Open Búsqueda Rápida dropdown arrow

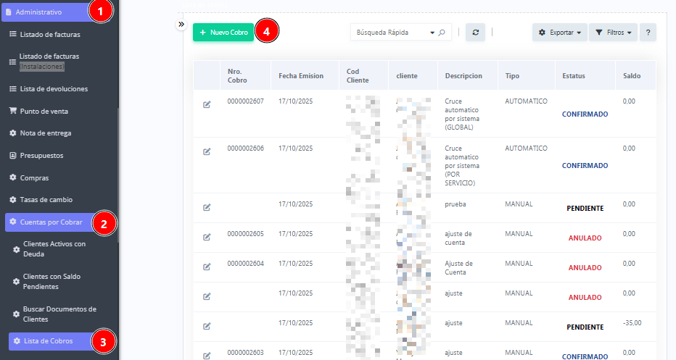[433, 33]
